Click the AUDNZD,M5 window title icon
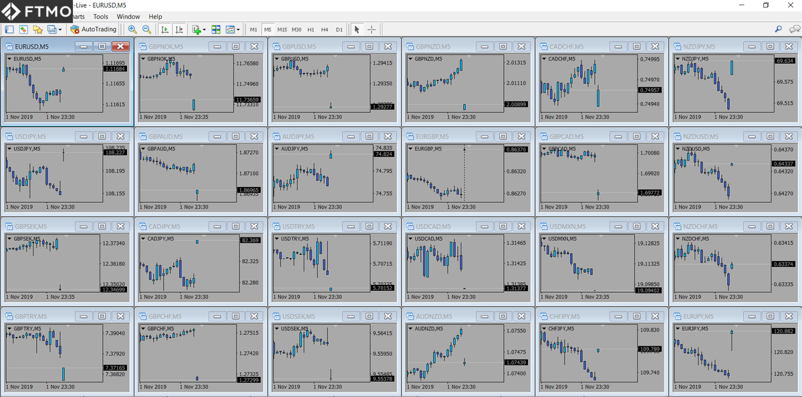The height and width of the screenshot is (397, 802). tap(410, 316)
